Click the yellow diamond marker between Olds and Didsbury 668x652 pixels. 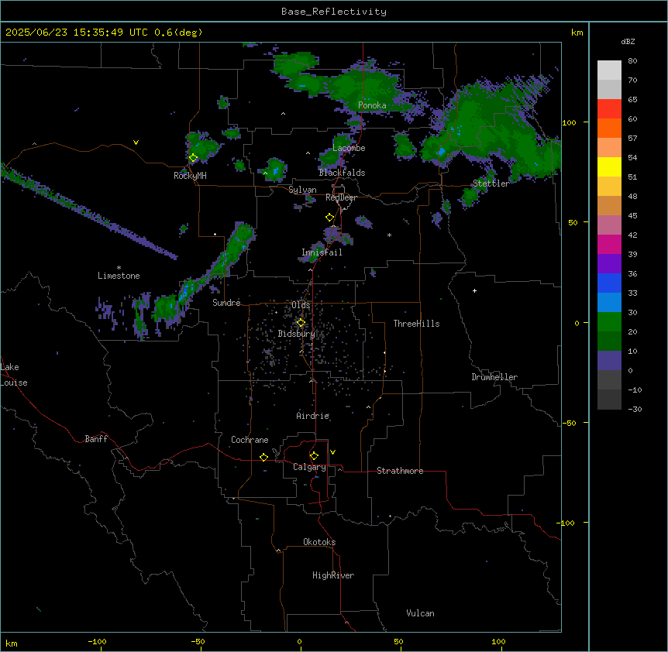pyautogui.click(x=301, y=323)
